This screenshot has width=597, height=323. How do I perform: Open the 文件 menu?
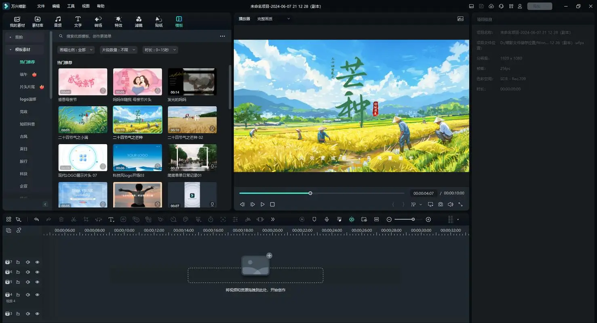tap(41, 6)
